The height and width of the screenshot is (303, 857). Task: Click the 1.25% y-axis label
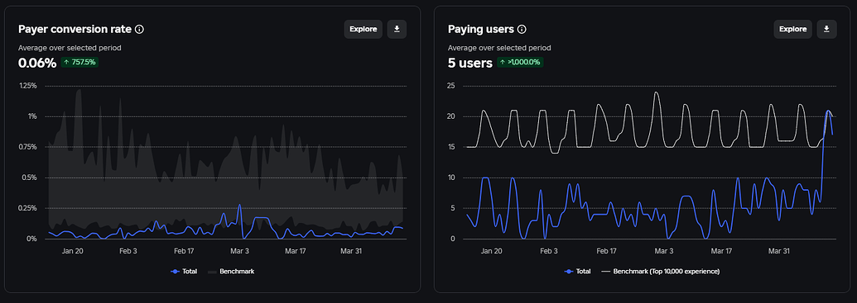[x=27, y=86]
